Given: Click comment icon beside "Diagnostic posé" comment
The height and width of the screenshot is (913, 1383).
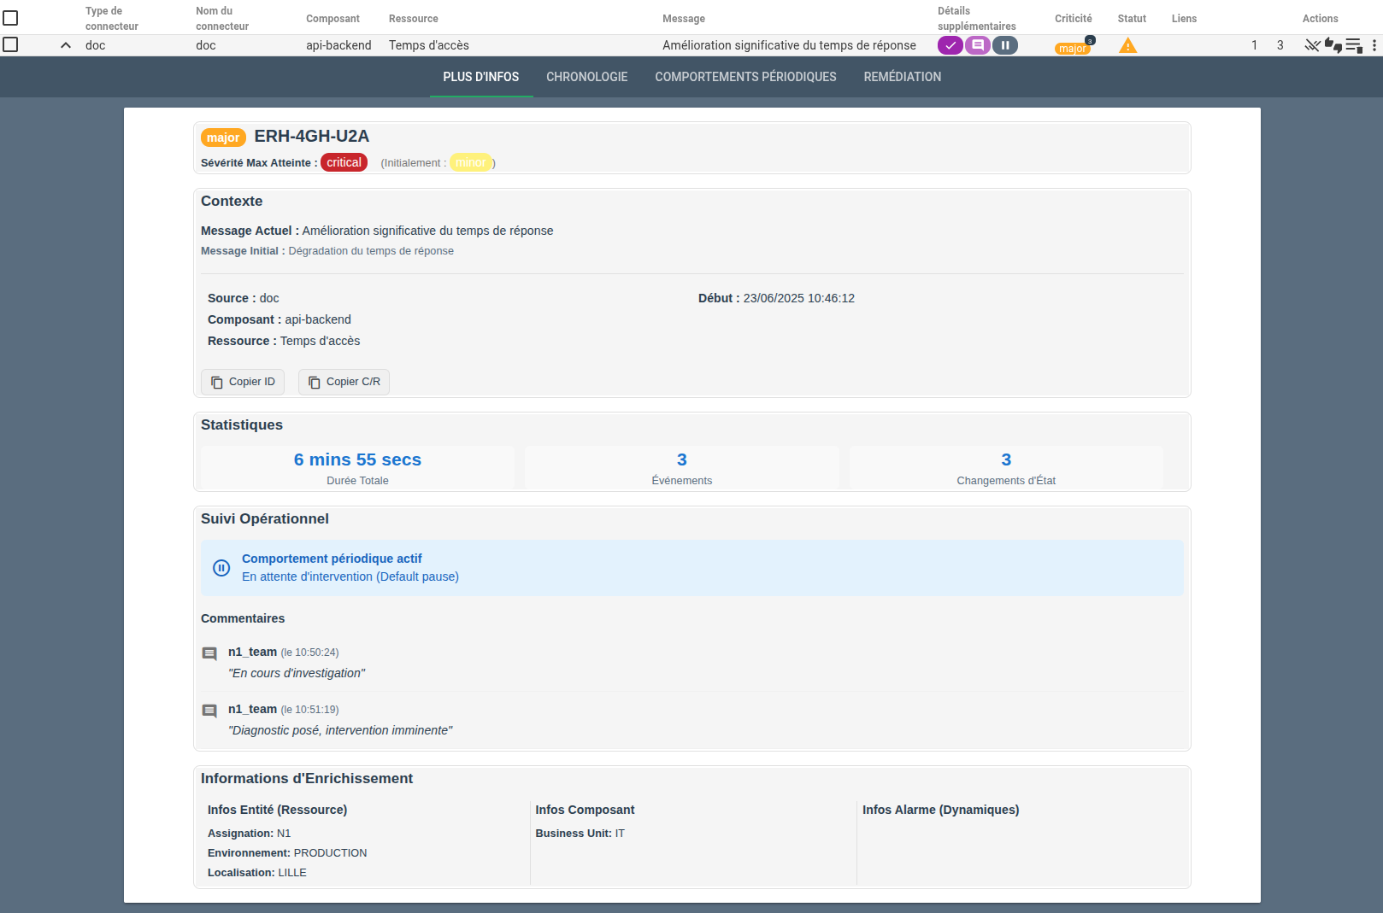Looking at the screenshot, I should 209,711.
